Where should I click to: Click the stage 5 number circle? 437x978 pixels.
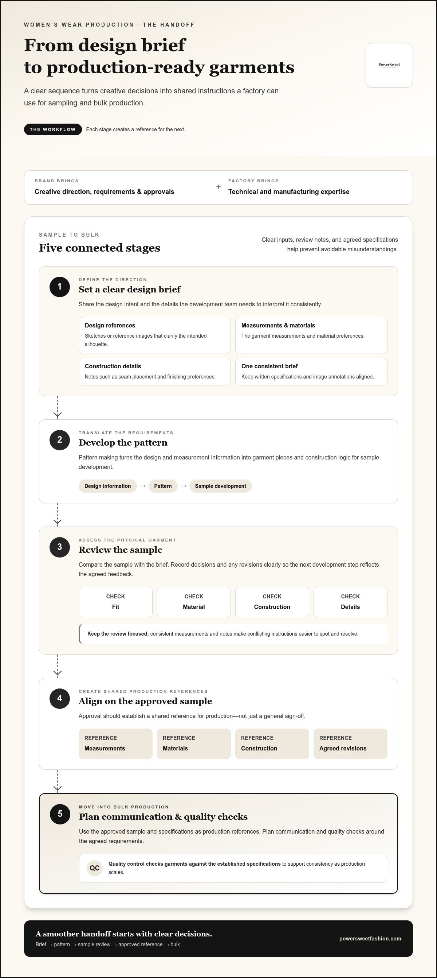tap(60, 814)
